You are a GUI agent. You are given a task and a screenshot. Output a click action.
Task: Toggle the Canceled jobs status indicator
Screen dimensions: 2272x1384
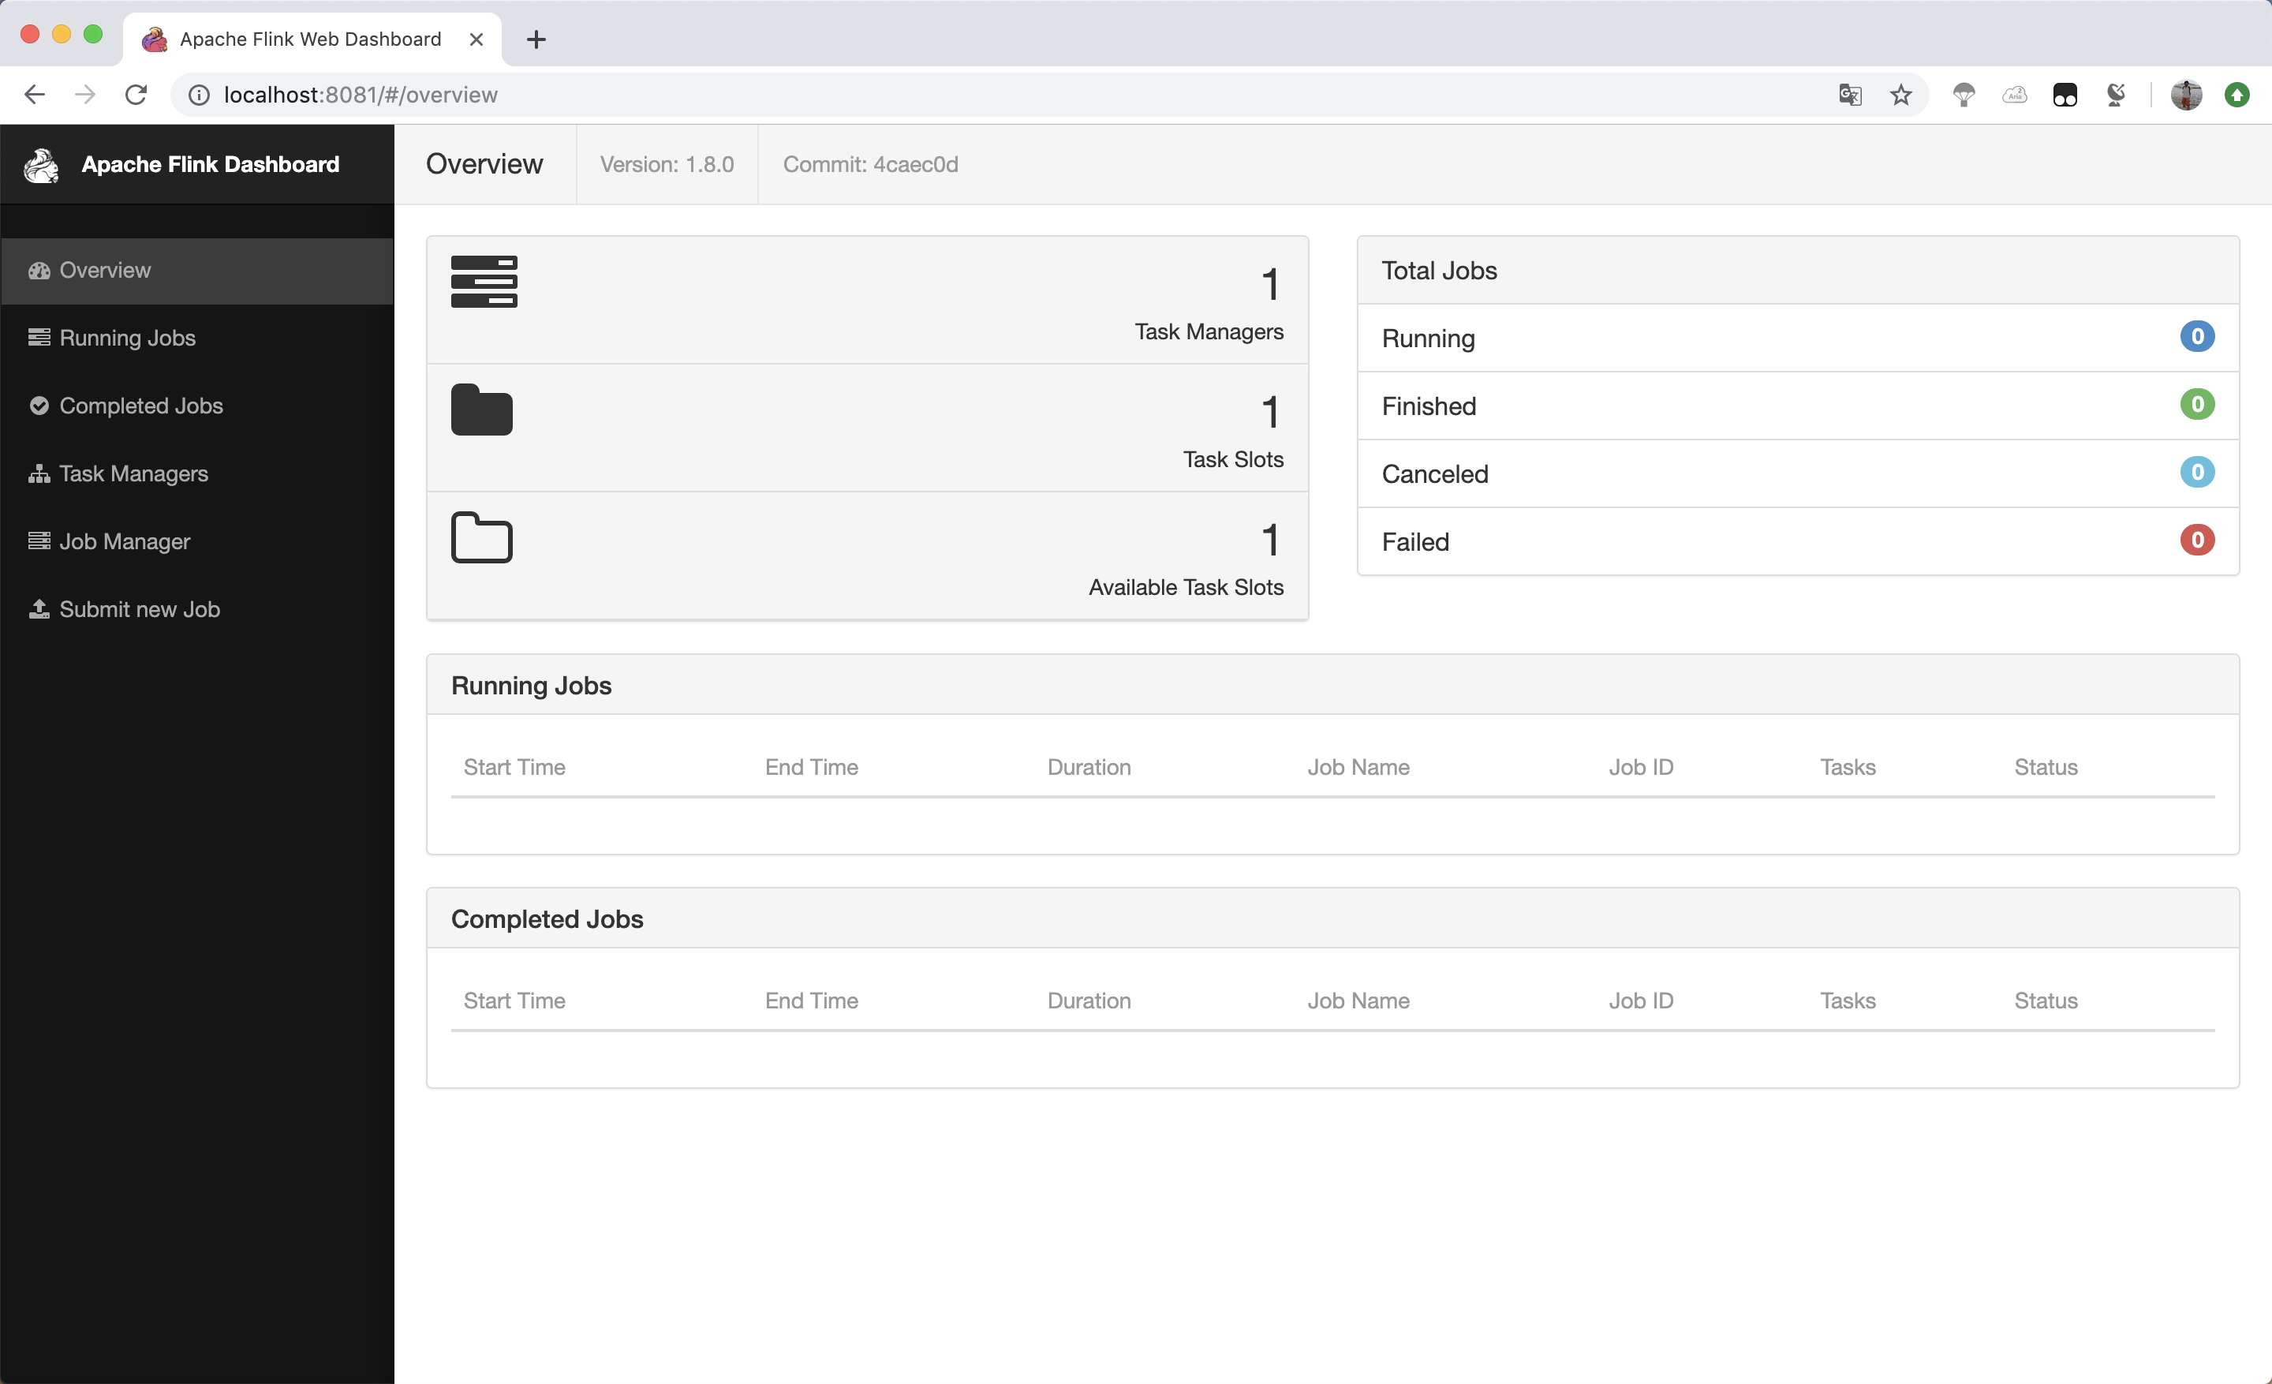[2197, 472]
